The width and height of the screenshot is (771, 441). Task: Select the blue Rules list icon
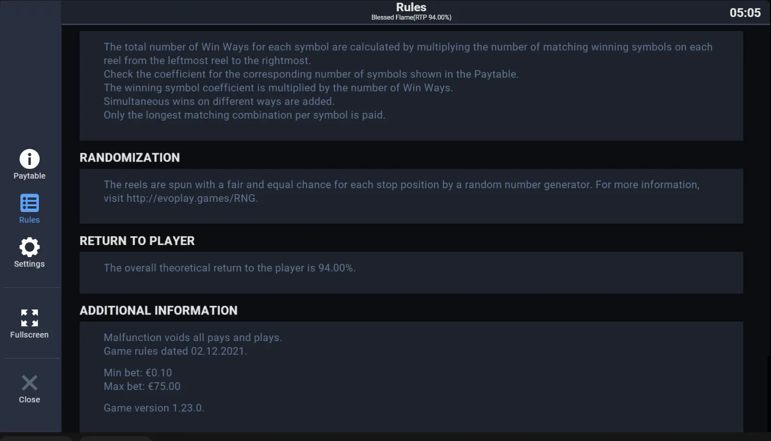[30, 203]
